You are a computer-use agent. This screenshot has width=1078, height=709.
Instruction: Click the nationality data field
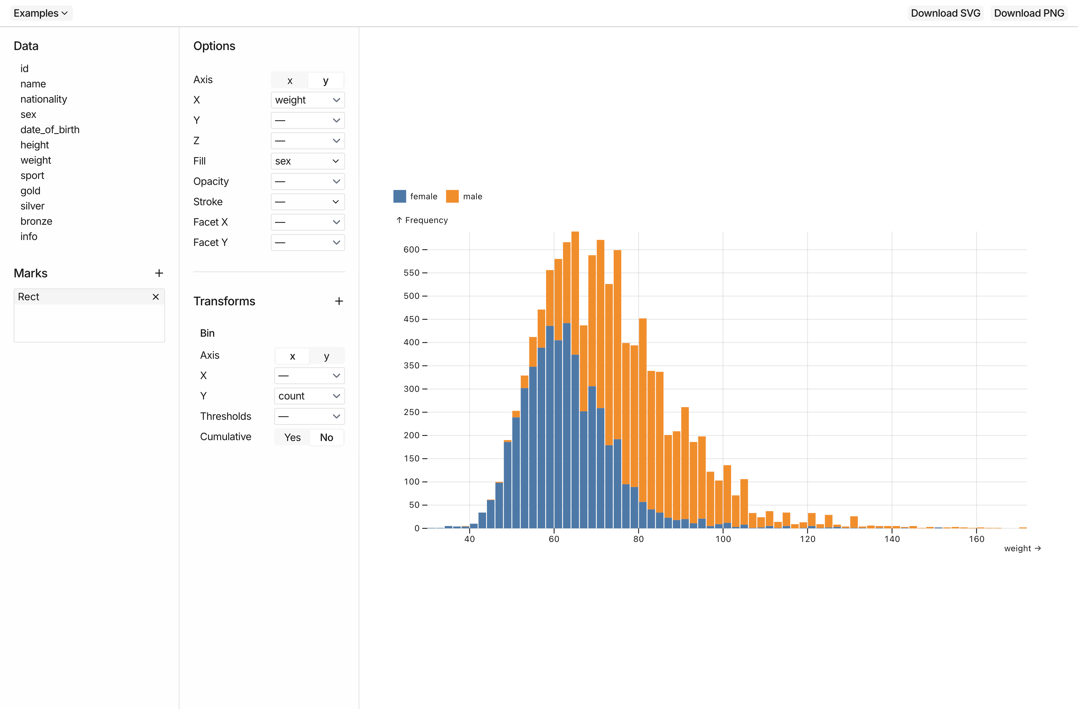point(44,99)
